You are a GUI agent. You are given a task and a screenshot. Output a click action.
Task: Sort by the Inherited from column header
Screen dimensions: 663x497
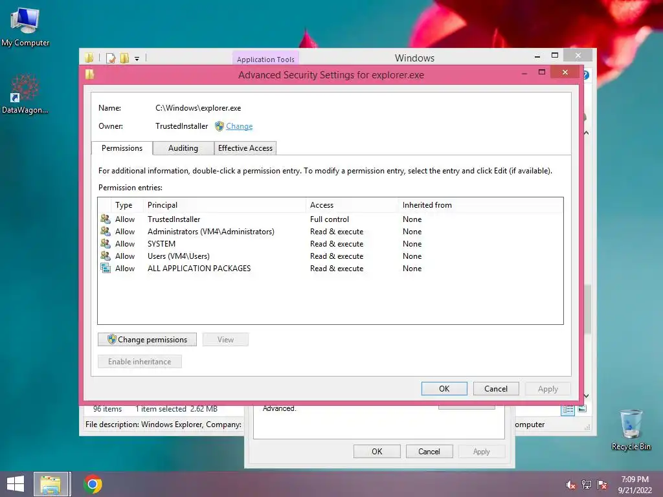click(x=480, y=205)
